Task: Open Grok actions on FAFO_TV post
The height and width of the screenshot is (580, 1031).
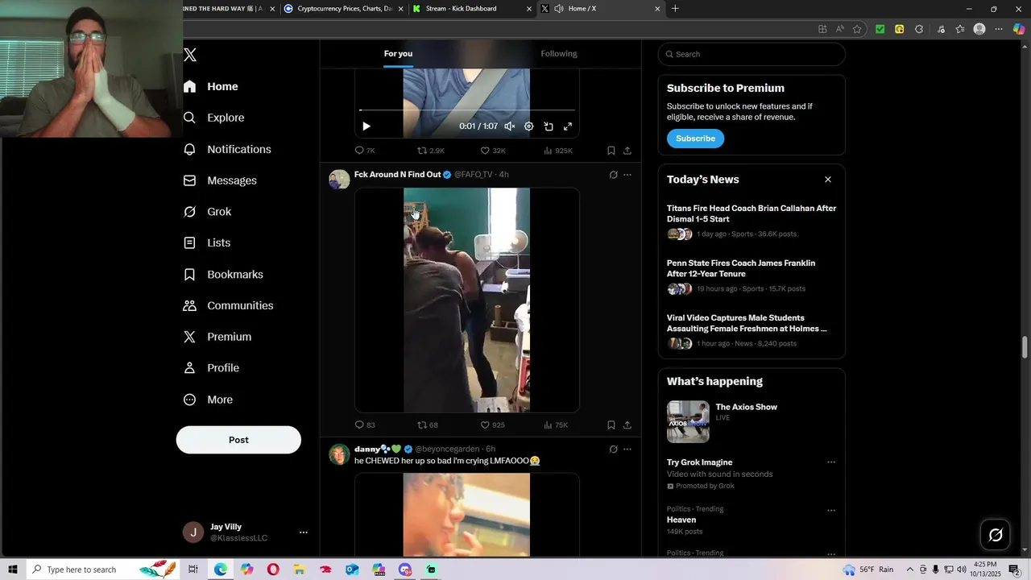Action: (x=613, y=175)
